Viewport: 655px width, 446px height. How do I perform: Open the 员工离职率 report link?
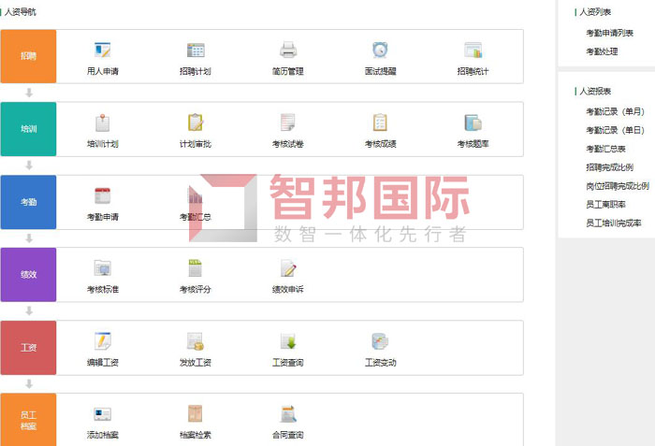pos(605,204)
